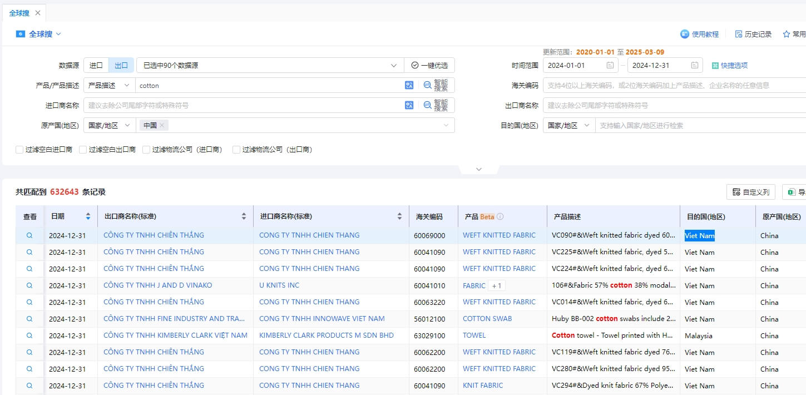Click 智能搜索 in importer name row
806x395 pixels.
tap(436, 105)
